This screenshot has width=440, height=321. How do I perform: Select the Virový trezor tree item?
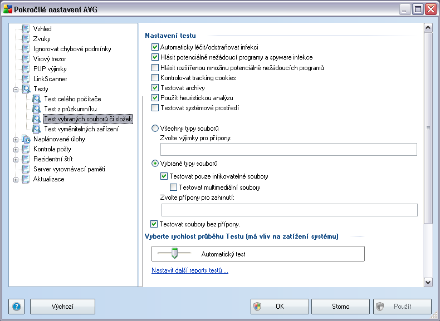coord(50,59)
